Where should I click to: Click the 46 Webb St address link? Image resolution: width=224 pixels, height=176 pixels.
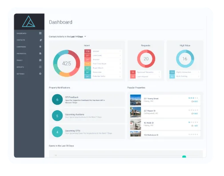pos(148,123)
